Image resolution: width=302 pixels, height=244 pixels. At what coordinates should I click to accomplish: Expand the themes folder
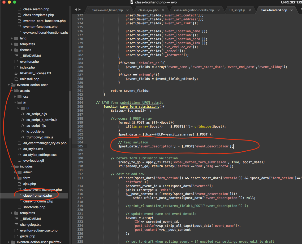(x=12, y=50)
